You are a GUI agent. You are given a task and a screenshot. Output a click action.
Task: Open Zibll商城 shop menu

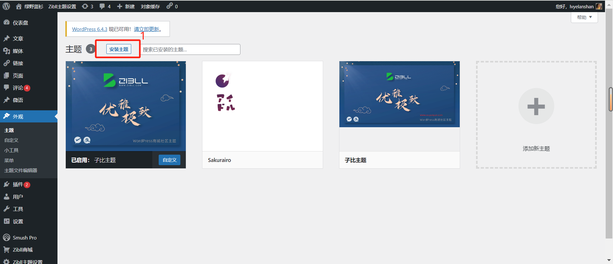(23, 250)
